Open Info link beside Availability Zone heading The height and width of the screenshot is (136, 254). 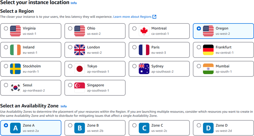64,106
